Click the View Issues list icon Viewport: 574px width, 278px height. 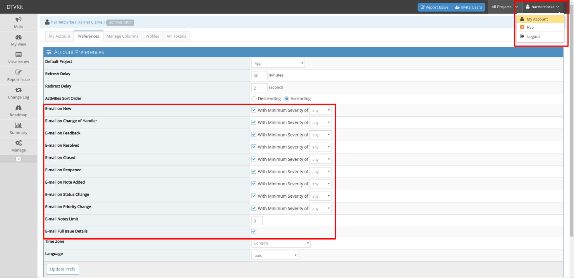[18, 55]
